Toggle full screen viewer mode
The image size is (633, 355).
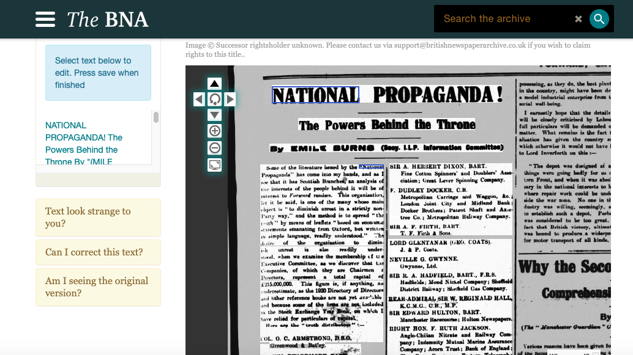[214, 165]
